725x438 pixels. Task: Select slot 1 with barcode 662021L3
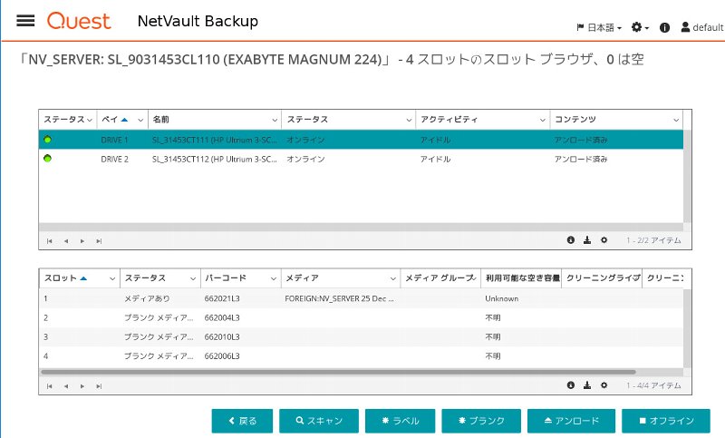point(361,298)
